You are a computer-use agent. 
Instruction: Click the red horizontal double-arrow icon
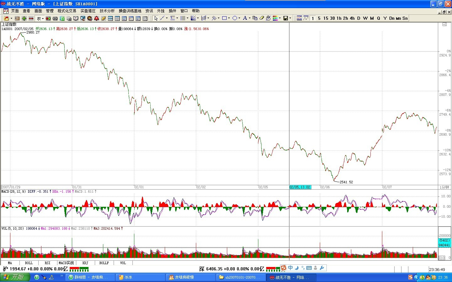click(x=31, y=18)
